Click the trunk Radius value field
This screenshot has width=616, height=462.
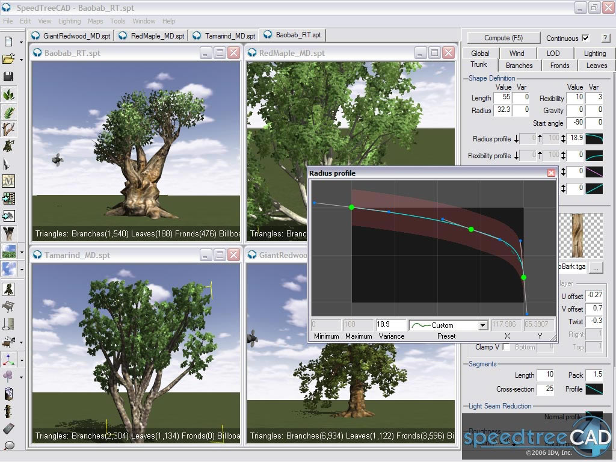[502, 110]
